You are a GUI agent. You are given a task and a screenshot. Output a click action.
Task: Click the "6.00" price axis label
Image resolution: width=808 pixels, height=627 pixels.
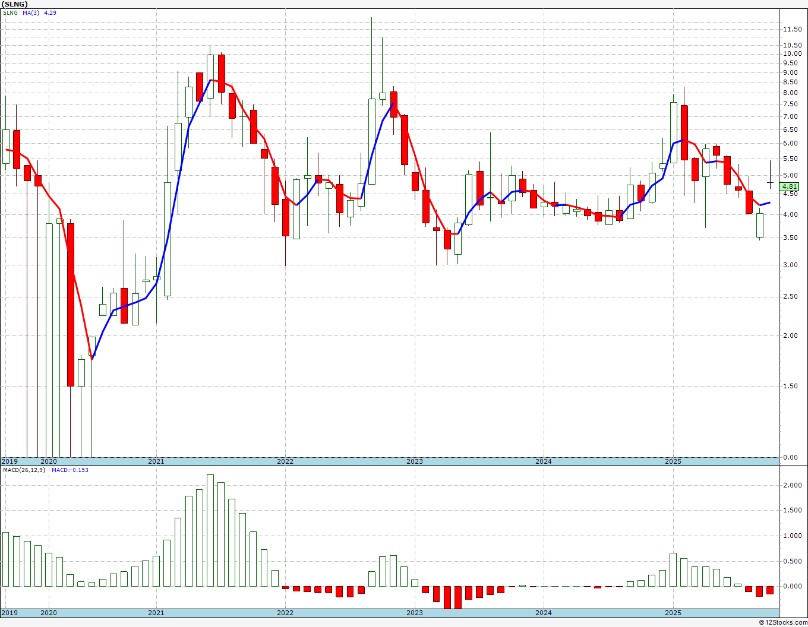[791, 143]
